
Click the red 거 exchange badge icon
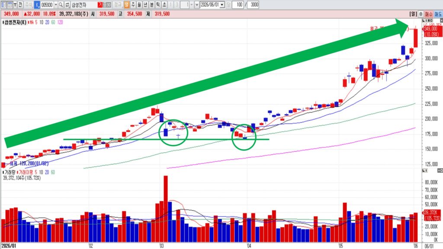[100, 5]
